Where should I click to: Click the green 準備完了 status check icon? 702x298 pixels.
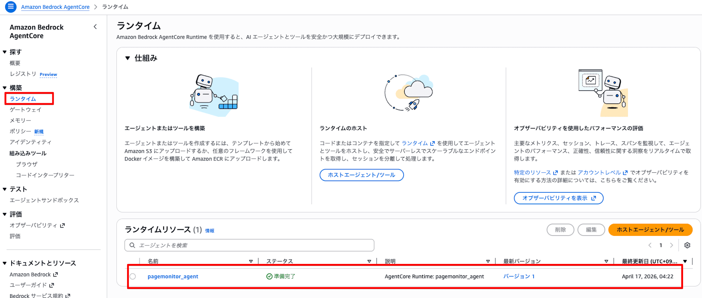(x=269, y=277)
